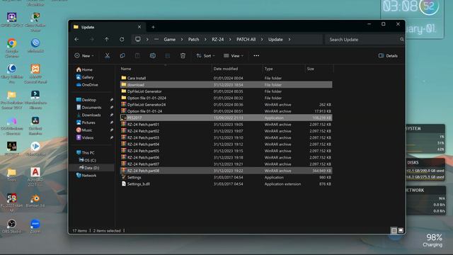Open OneDrive in navigation pane
Image resolution: width=453 pixels, height=255 pixels.
pos(87,85)
